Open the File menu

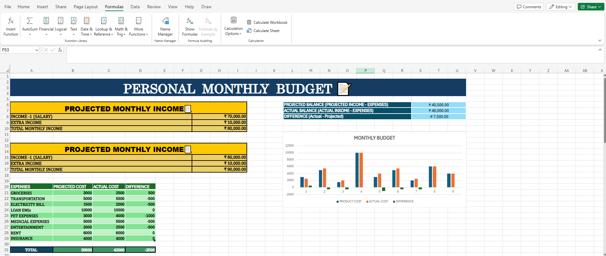[x=8, y=7]
